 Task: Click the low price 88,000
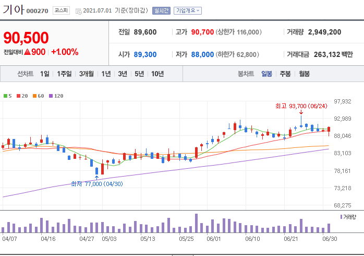(202, 54)
